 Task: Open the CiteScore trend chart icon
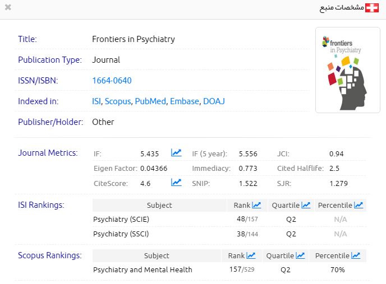click(x=176, y=183)
